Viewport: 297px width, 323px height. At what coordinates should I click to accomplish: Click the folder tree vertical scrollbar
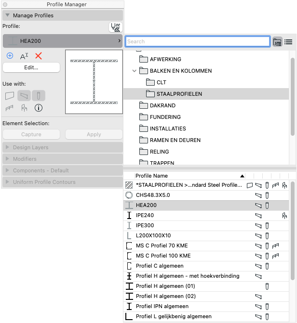pyautogui.click(x=293, y=97)
